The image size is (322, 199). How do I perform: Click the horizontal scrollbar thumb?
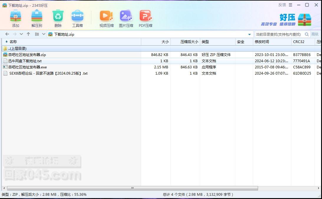click(133, 188)
